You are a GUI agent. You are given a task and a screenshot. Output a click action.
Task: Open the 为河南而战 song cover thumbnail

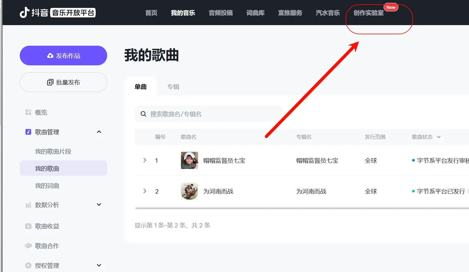click(189, 191)
